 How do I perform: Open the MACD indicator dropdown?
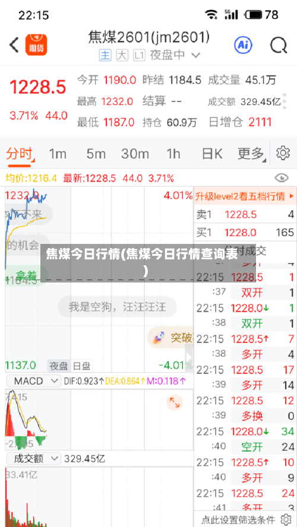click(x=34, y=381)
